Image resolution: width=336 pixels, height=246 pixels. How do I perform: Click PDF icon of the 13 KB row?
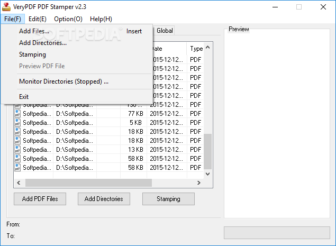(17, 150)
